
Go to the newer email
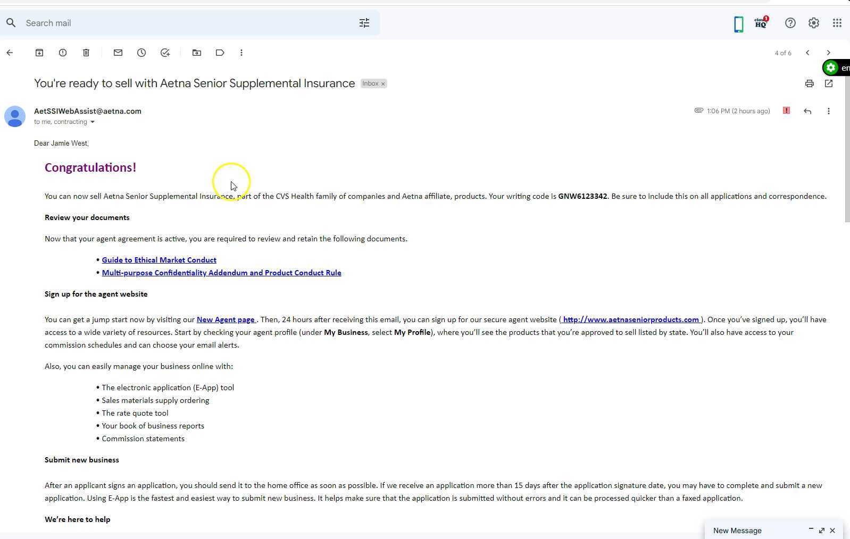(x=807, y=53)
